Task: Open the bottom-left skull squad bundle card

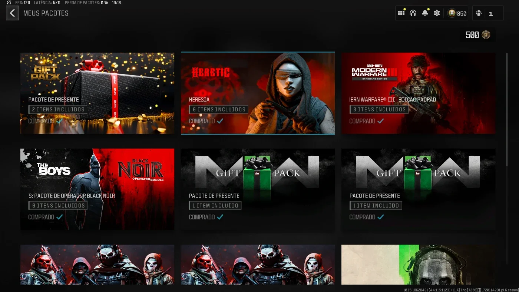Action: click(97, 265)
